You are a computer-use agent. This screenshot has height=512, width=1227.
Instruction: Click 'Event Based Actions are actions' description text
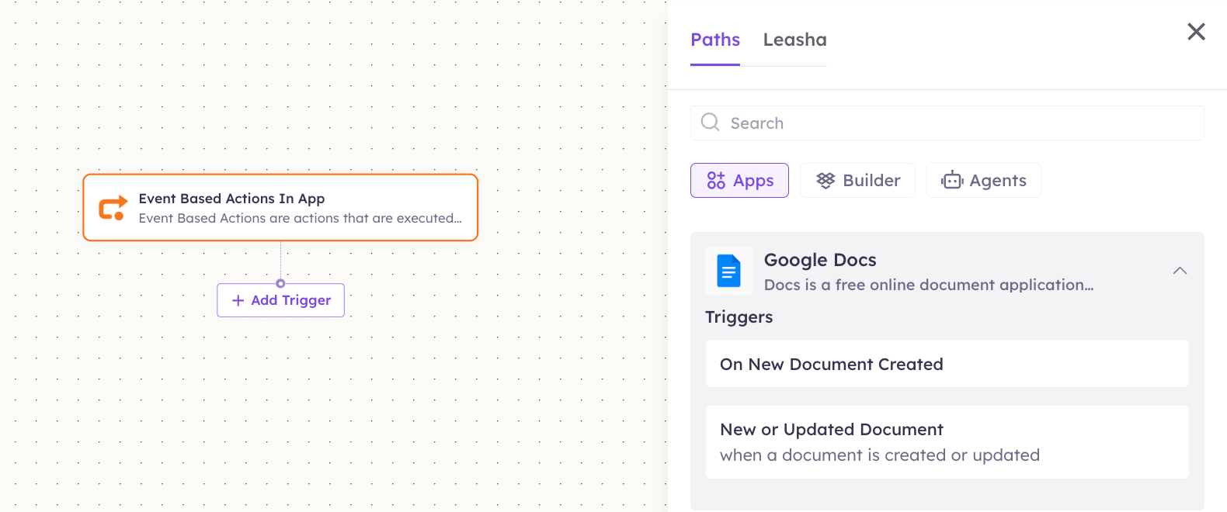coord(300,219)
